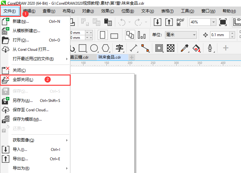Choose 导入(I) menu entry
Screen dimensions: 241x173
coord(35,149)
